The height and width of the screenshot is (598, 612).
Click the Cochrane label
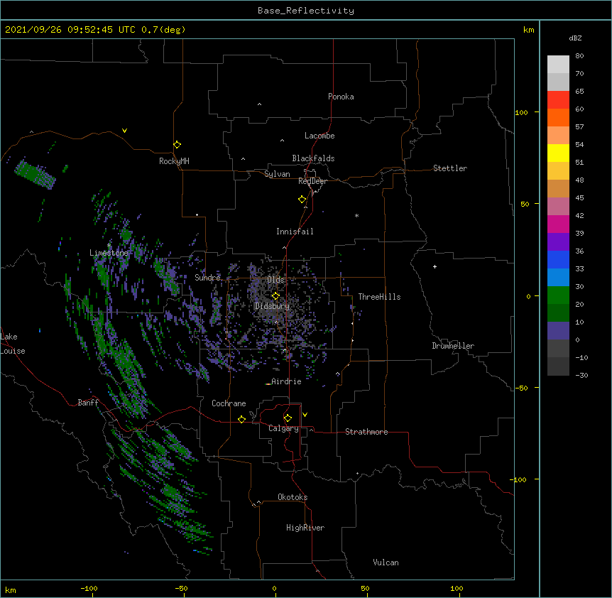point(229,403)
